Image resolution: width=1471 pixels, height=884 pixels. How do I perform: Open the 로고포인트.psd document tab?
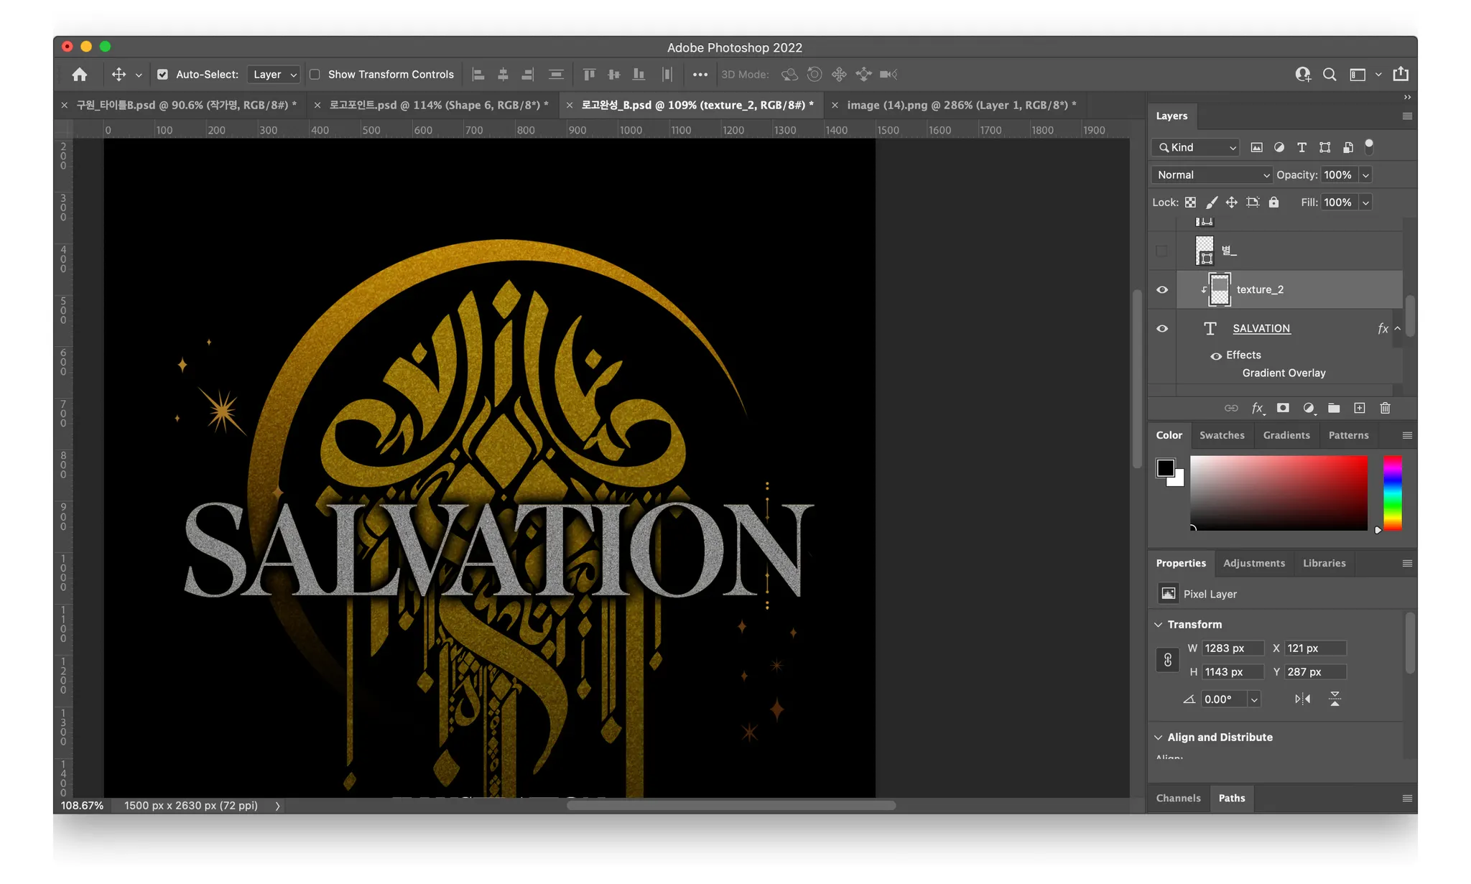tap(437, 105)
